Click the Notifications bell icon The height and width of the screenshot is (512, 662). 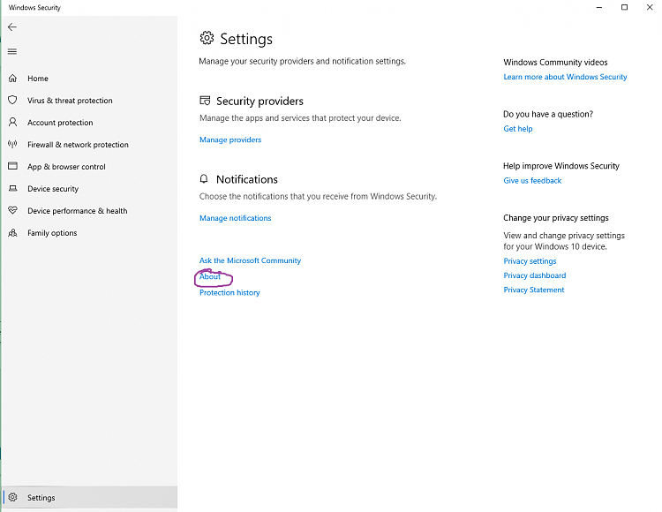coord(204,178)
